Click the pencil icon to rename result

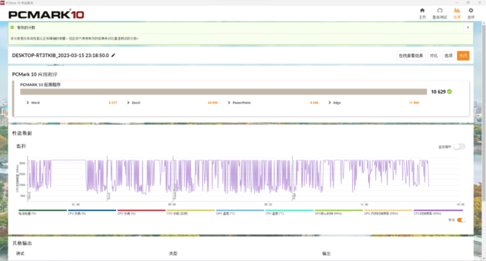click(113, 55)
